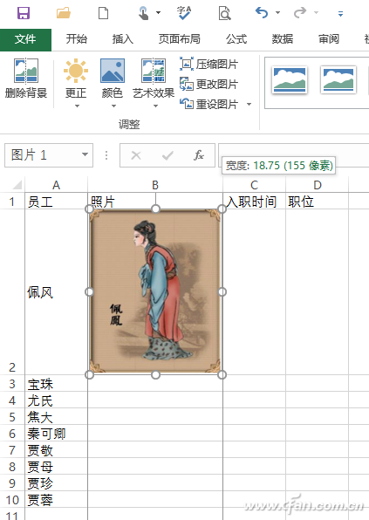The image size is (369, 520).
Task: Click 更改图片 change picture
Action: tap(208, 84)
